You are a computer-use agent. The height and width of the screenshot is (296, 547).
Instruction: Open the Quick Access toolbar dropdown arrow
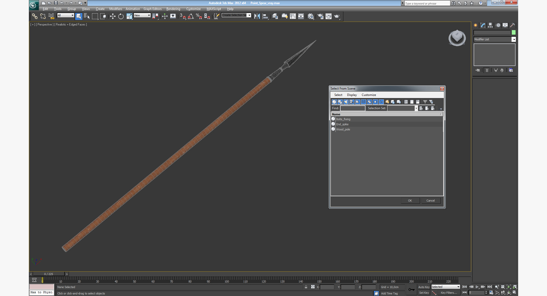pos(85,3)
